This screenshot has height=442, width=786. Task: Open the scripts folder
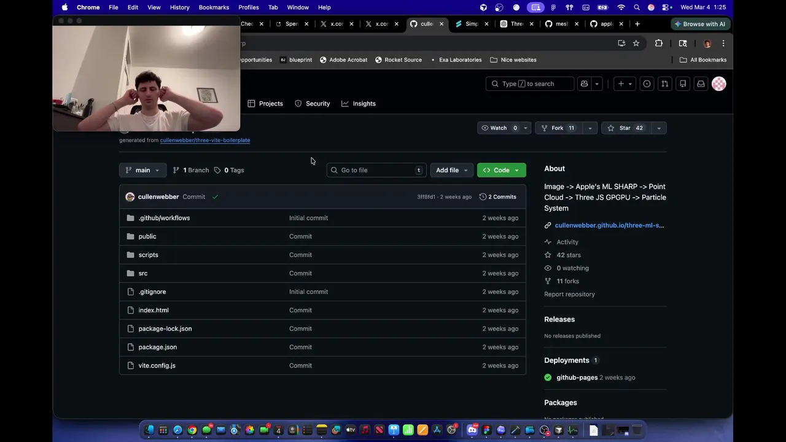tap(148, 255)
